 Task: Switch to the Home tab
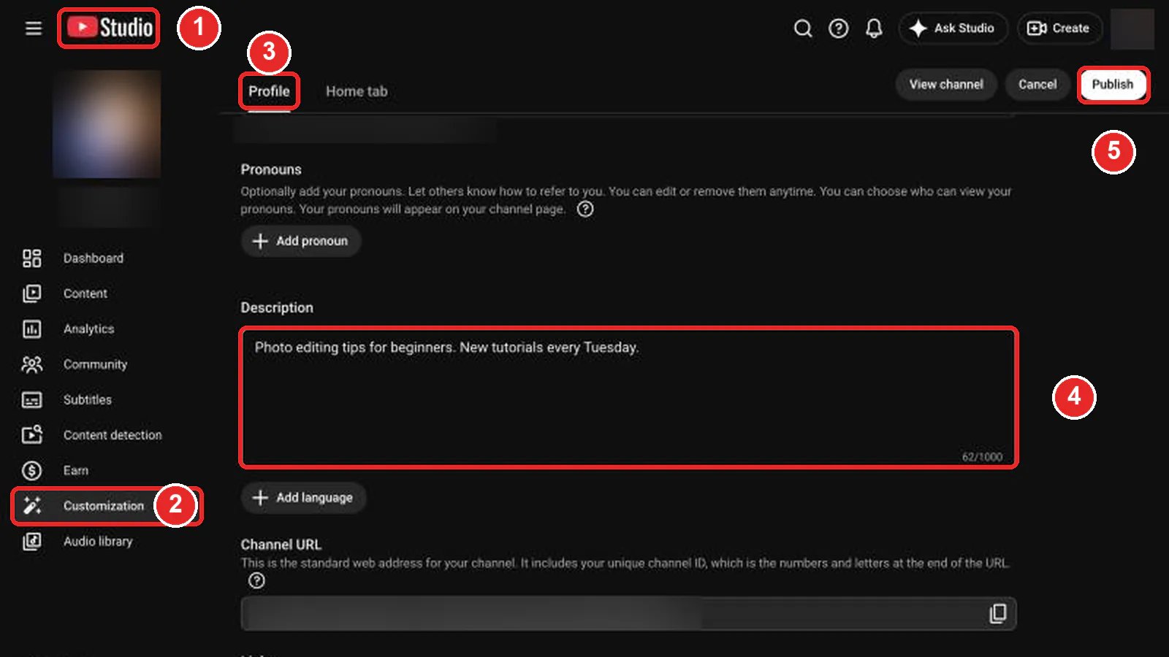pyautogui.click(x=357, y=91)
